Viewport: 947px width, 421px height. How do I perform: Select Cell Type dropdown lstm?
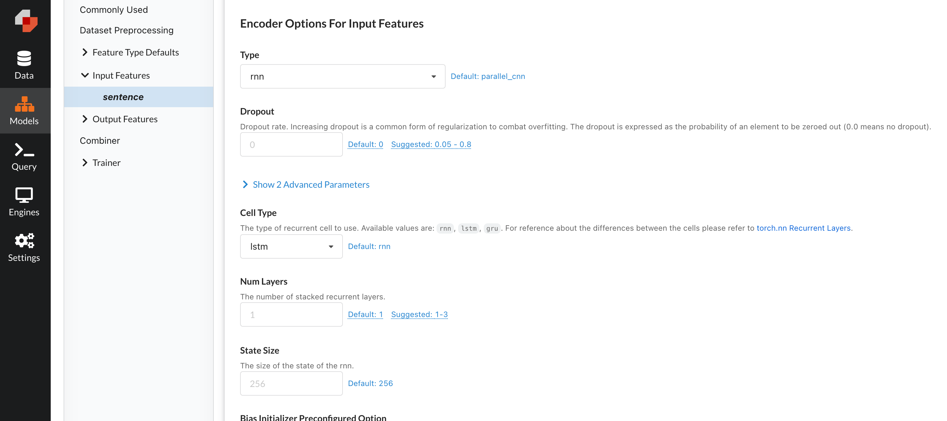tap(291, 246)
